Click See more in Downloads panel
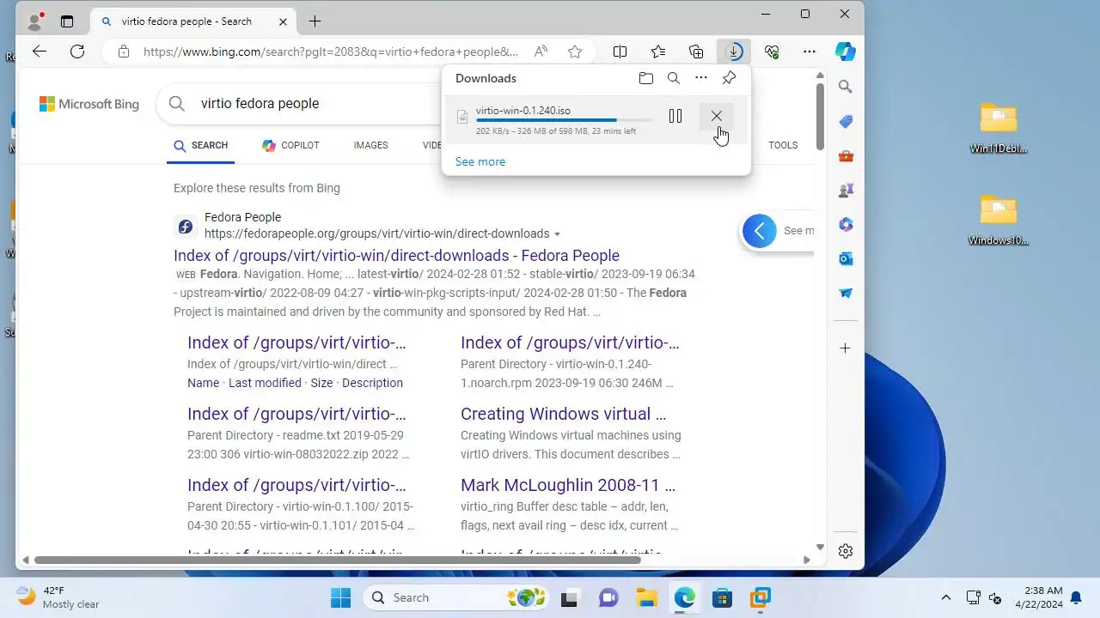Image resolution: width=1100 pixels, height=618 pixels. 480,161
